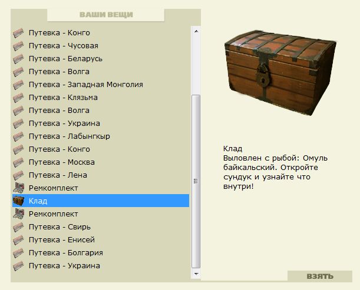Select the ticket icon for Енисей
This screenshot has height=290, width=360.
coord(18,240)
